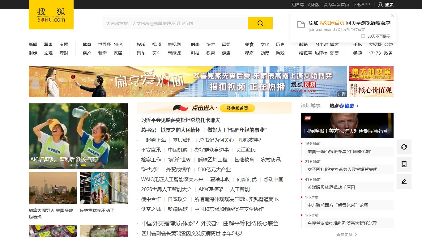Open the 财经 channel
The width and height of the screenshot is (422, 237).
(33, 53)
